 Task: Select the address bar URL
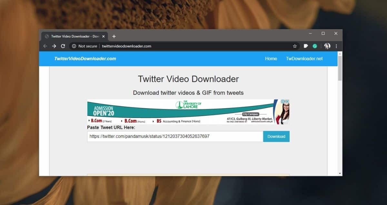coord(126,46)
